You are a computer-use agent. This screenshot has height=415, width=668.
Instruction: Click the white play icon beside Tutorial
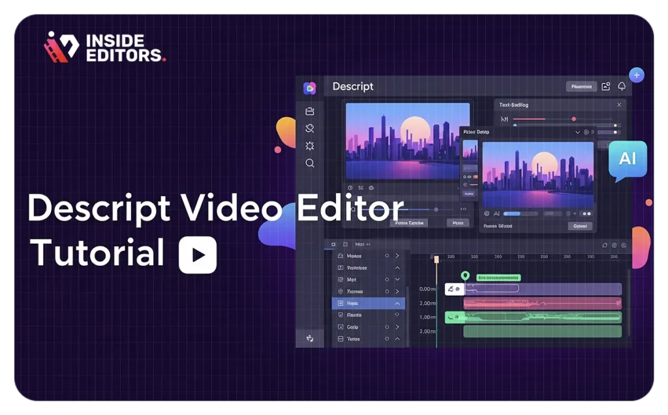tap(198, 255)
